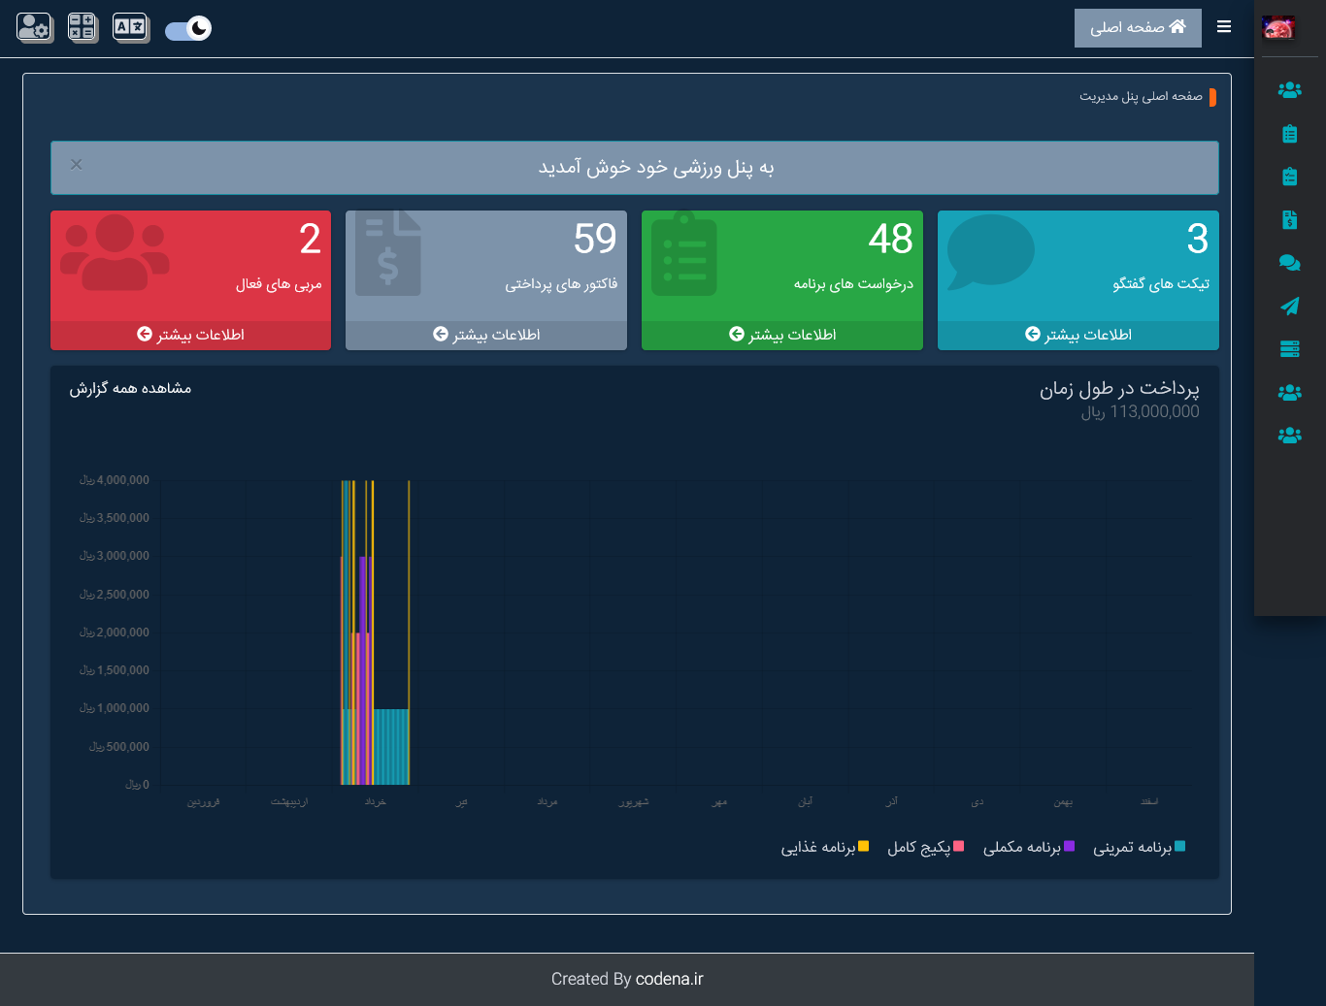
Task: Open the server stack icon in sidebar
Action: tap(1289, 349)
